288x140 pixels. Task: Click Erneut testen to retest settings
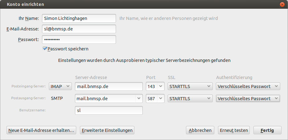[x=234, y=130]
